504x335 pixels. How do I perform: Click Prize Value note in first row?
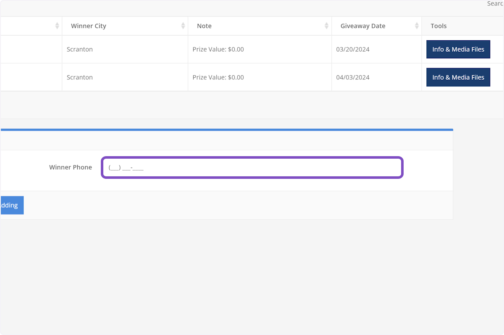click(218, 50)
